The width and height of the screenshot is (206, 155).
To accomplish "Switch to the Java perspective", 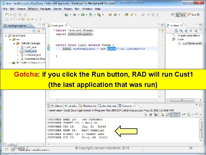I will click(181, 15).
